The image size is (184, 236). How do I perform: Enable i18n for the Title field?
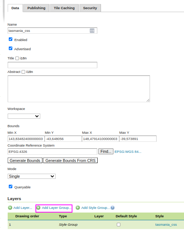coord(17,58)
